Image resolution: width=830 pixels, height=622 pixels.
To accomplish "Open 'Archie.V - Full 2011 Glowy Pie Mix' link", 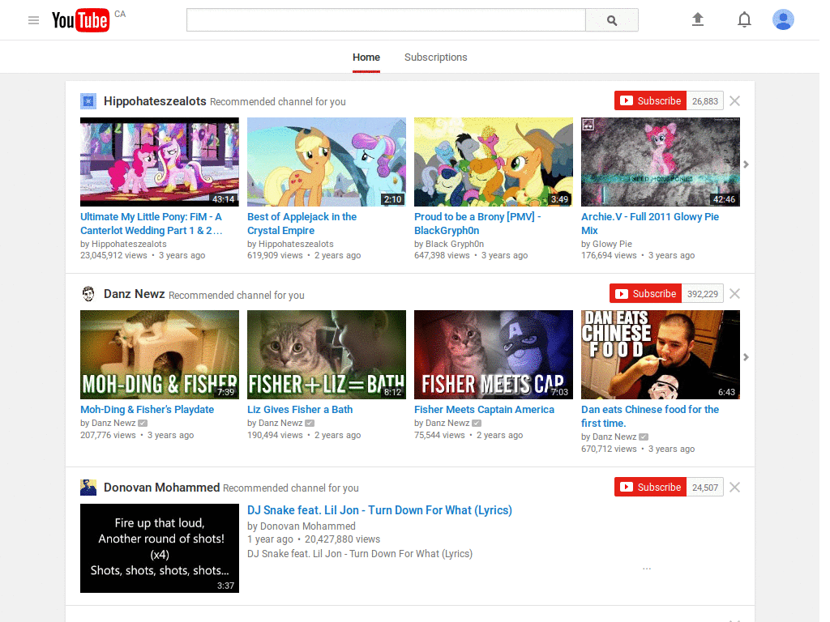I will (650, 224).
